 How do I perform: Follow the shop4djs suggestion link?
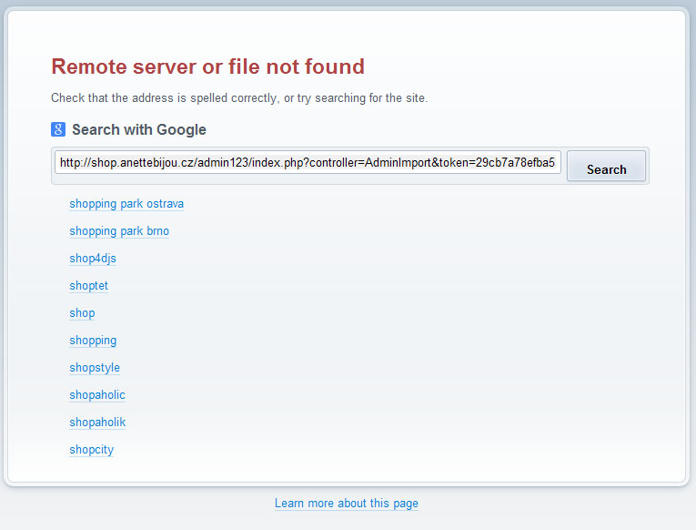[x=93, y=259]
